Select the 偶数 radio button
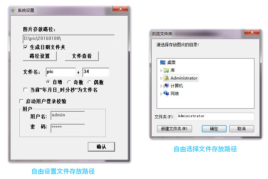 [89, 82]
